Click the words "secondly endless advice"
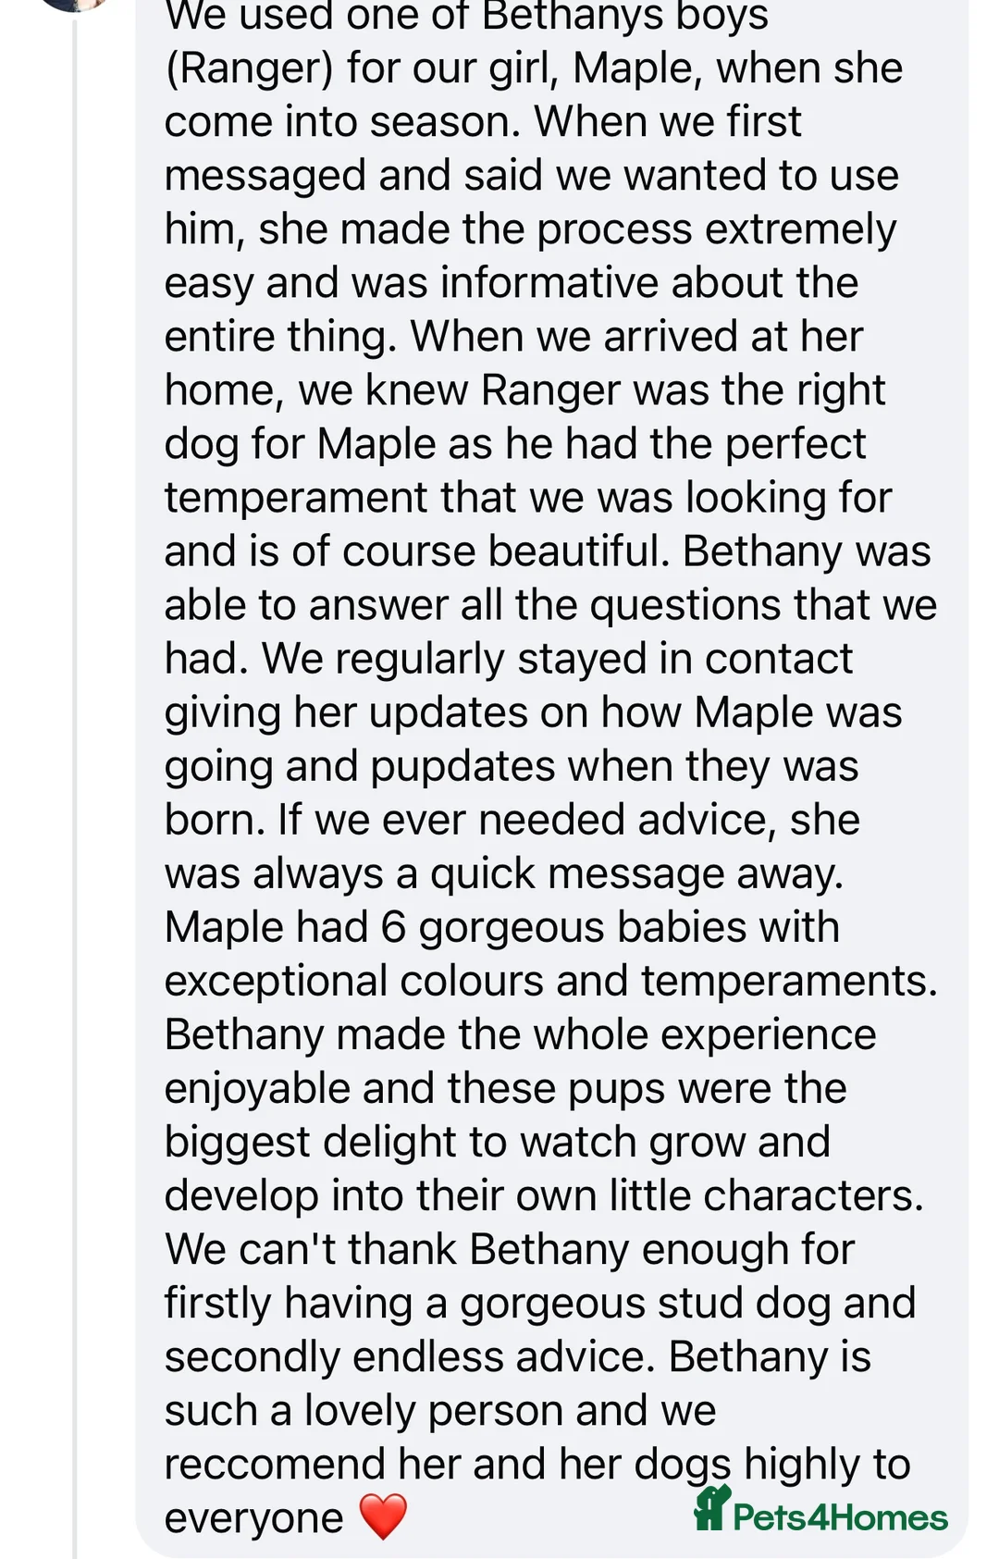This screenshot has height=1559, width=999. click(411, 1357)
